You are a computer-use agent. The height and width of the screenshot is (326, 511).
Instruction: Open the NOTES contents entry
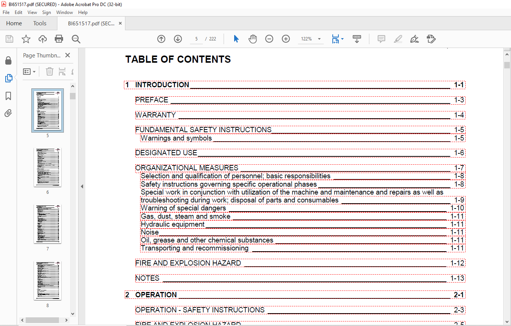tap(300, 278)
